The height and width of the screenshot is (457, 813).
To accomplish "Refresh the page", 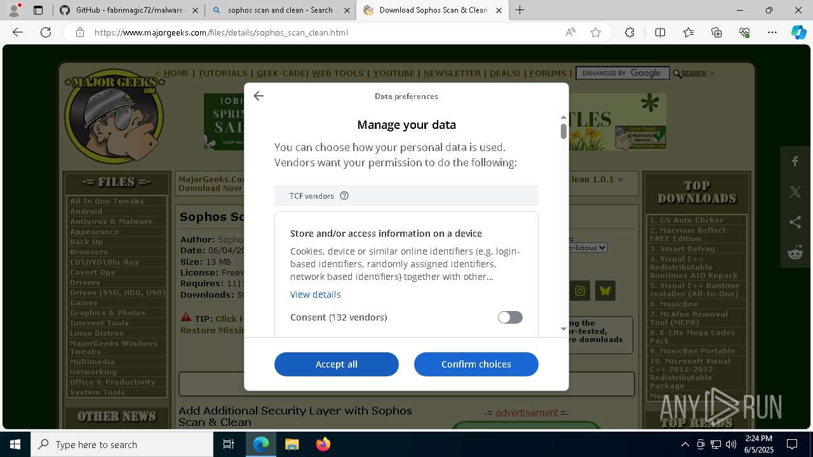I will click(x=46, y=32).
